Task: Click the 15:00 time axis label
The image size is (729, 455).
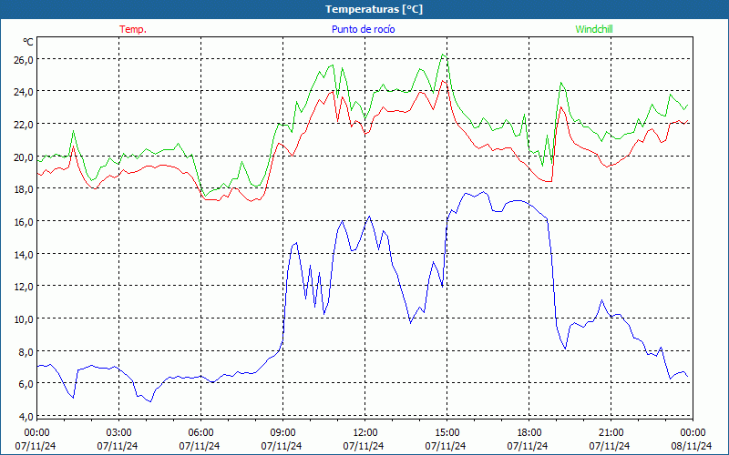Action: pyautogui.click(x=447, y=433)
